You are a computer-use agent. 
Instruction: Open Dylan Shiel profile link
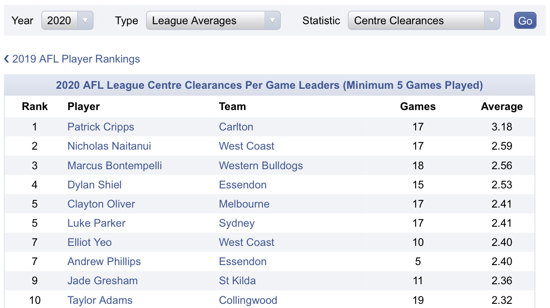coord(95,185)
